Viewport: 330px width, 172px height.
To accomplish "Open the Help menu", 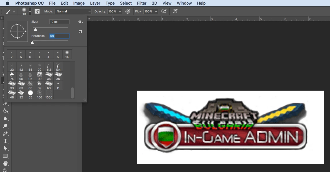I will (x=201, y=3).
